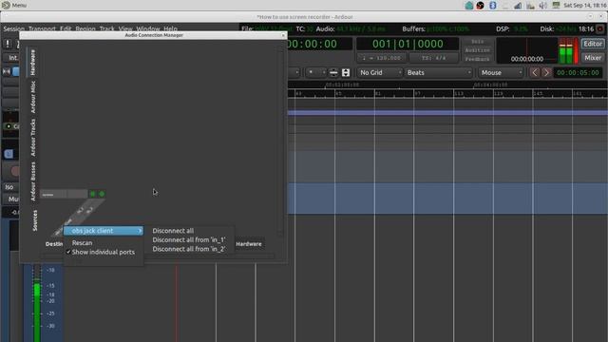Expand the obs jack client submenu
Screen dimensions: 608x342
[104, 231]
